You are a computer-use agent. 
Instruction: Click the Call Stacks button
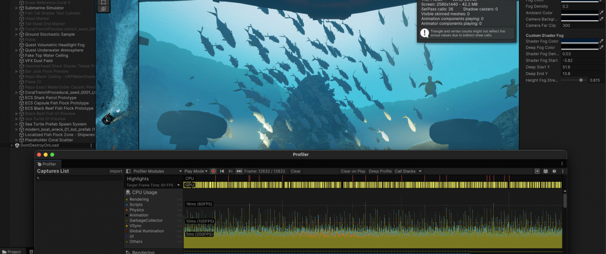[405, 171]
